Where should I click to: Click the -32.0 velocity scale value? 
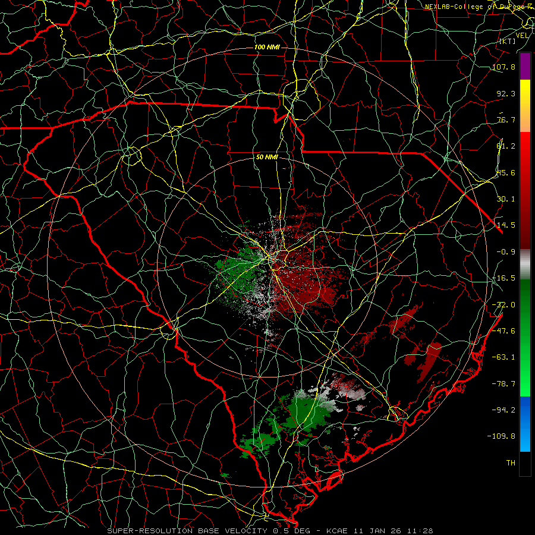503,305
